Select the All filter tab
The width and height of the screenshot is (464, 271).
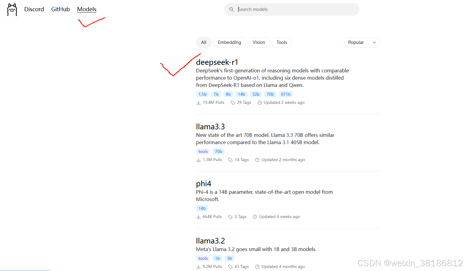204,42
